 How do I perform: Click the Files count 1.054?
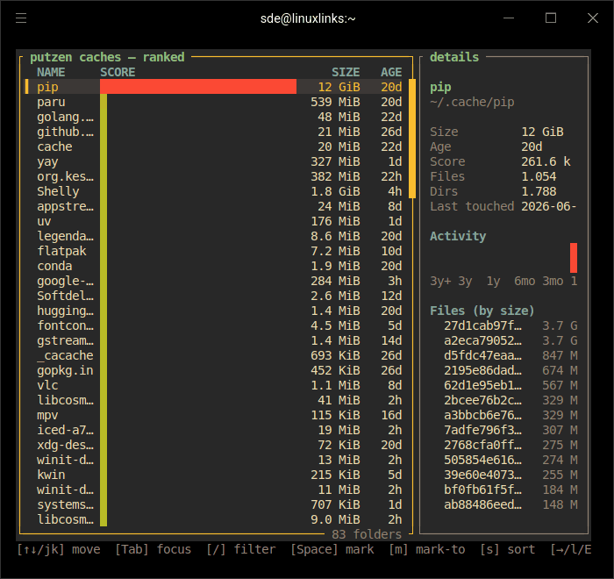[539, 176]
